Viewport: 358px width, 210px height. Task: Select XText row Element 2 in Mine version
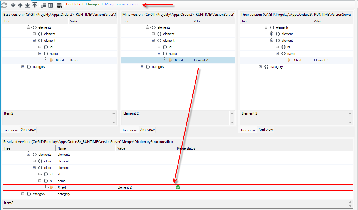(x=178, y=60)
